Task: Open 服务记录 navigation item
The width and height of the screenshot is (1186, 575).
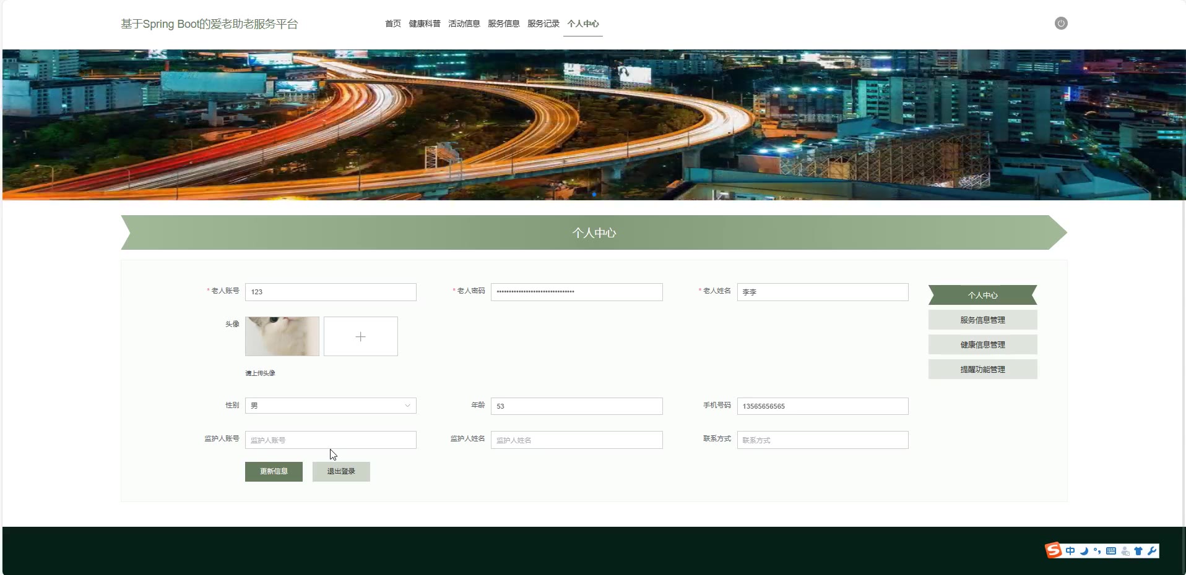Action: (543, 23)
